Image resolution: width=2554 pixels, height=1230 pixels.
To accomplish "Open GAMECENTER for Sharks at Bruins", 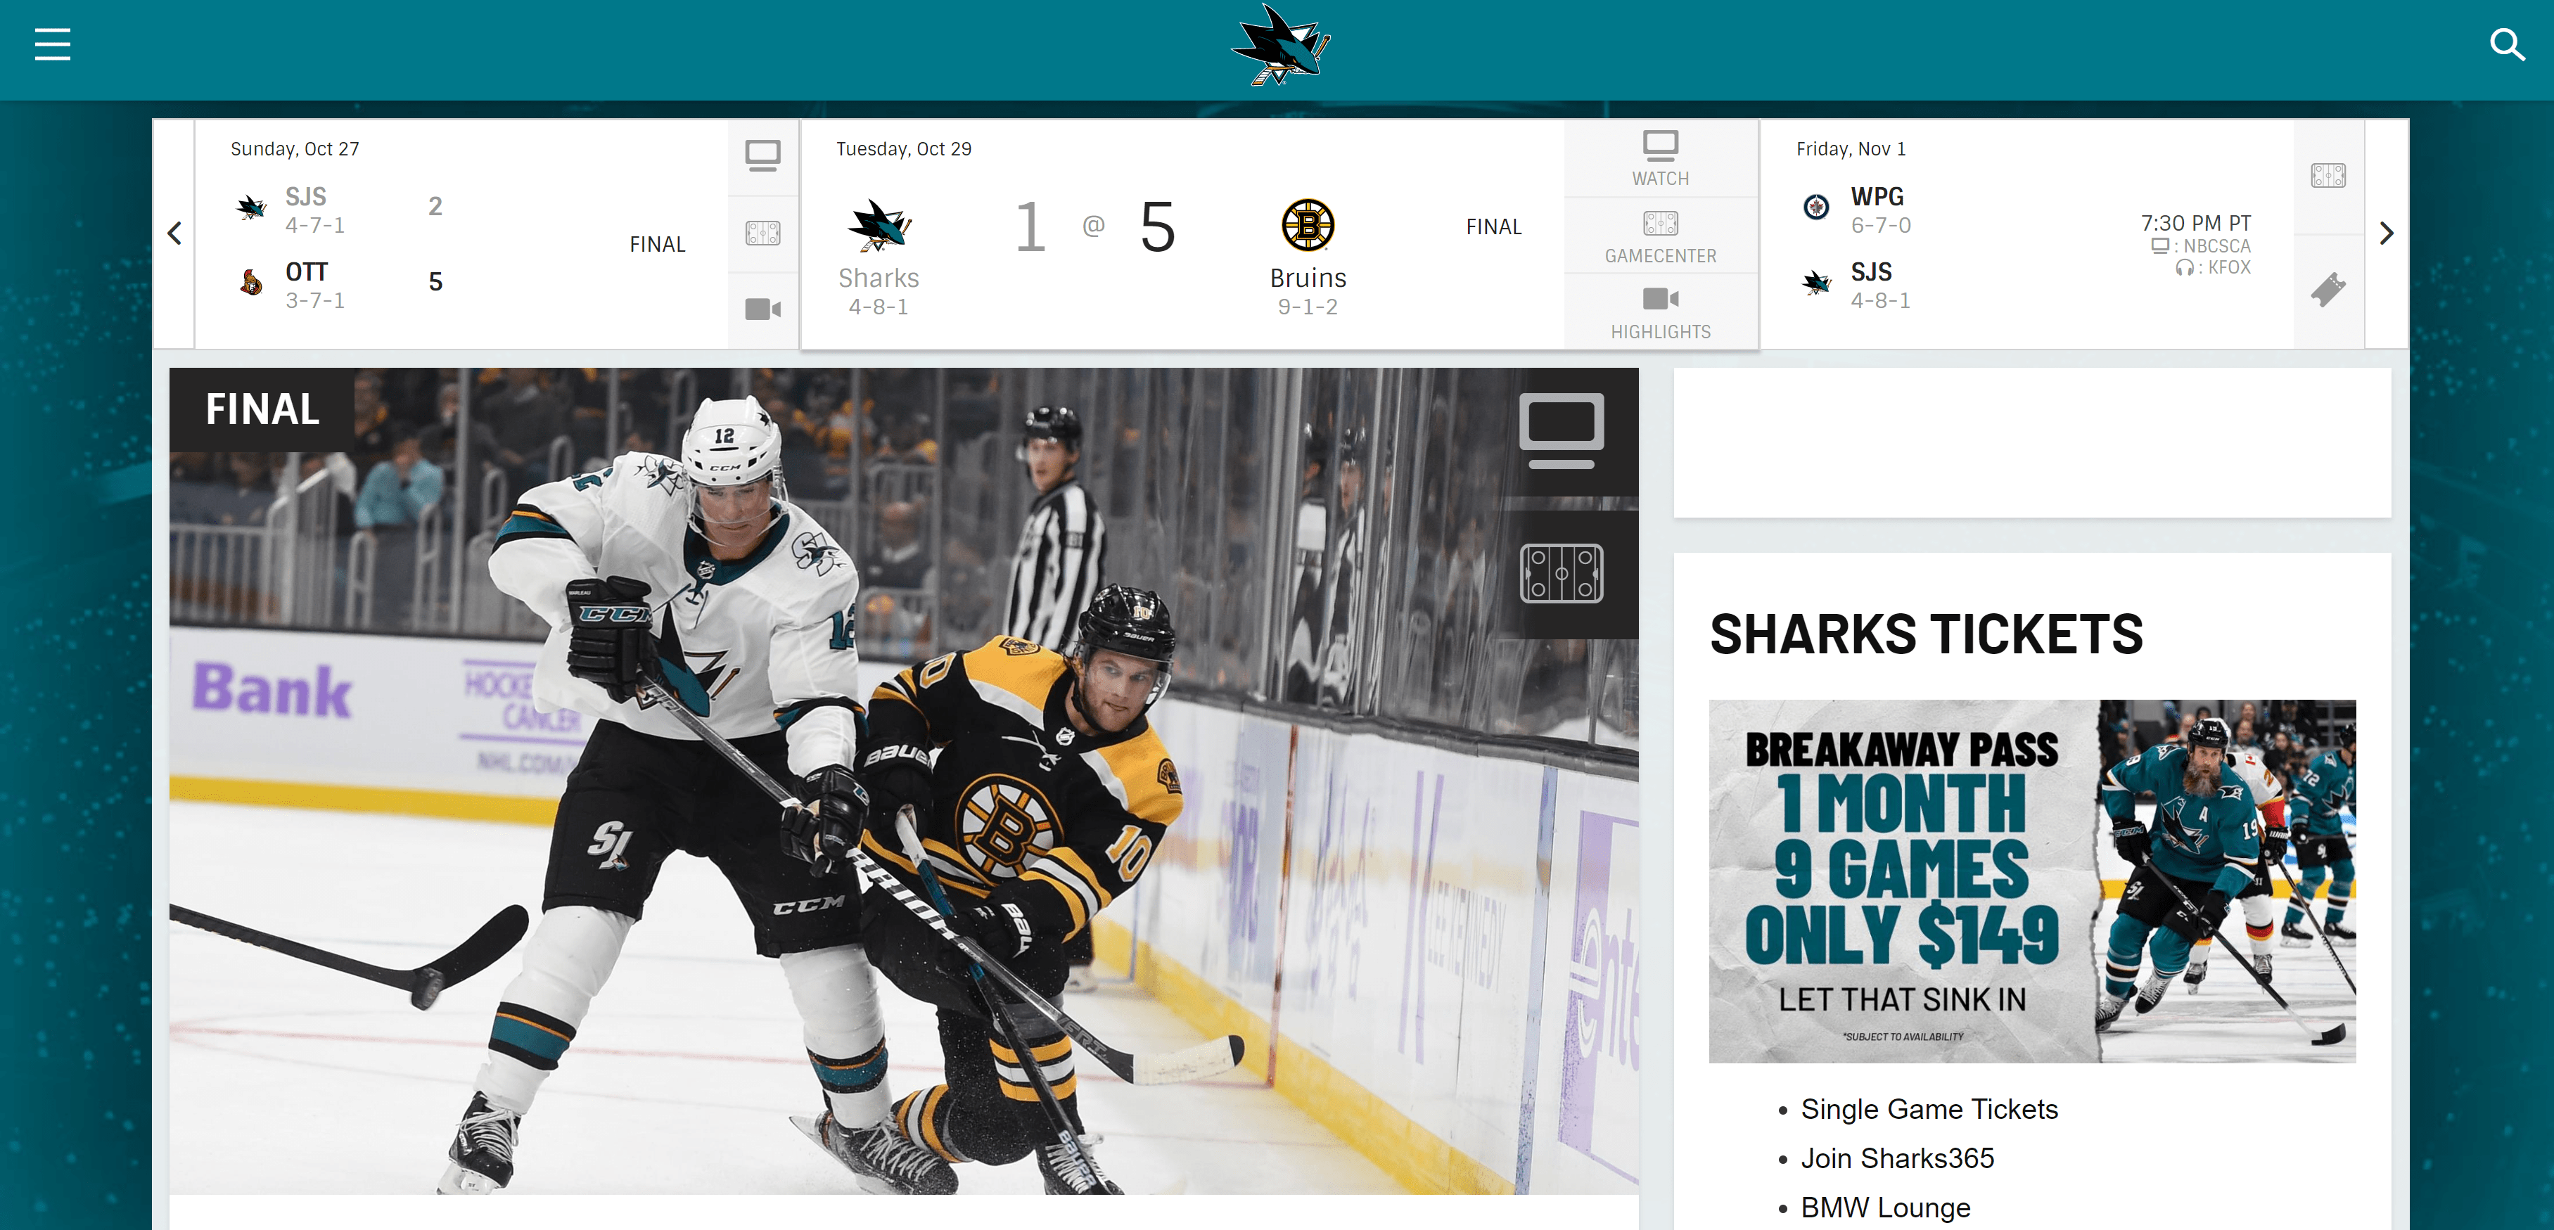I will [x=1660, y=236].
